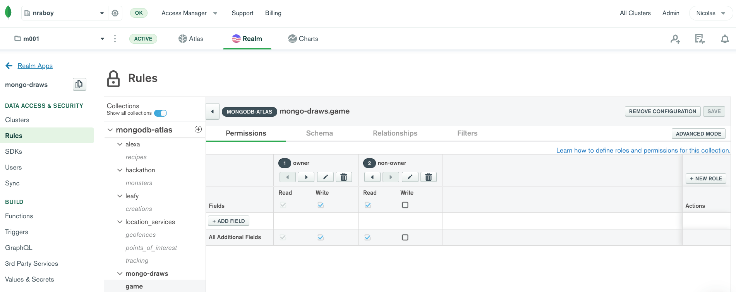Collapse the hackathon database node

(120, 170)
